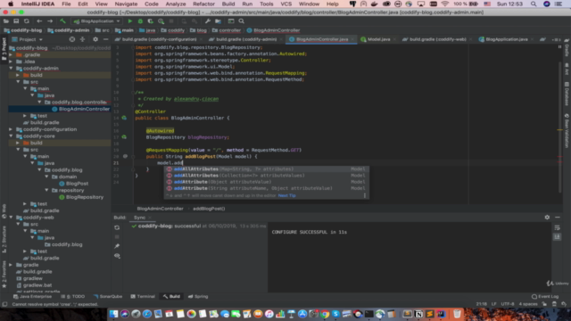Expand the coddify-configuration module node
Viewport: 571px width, 321px height.
pos(11,129)
